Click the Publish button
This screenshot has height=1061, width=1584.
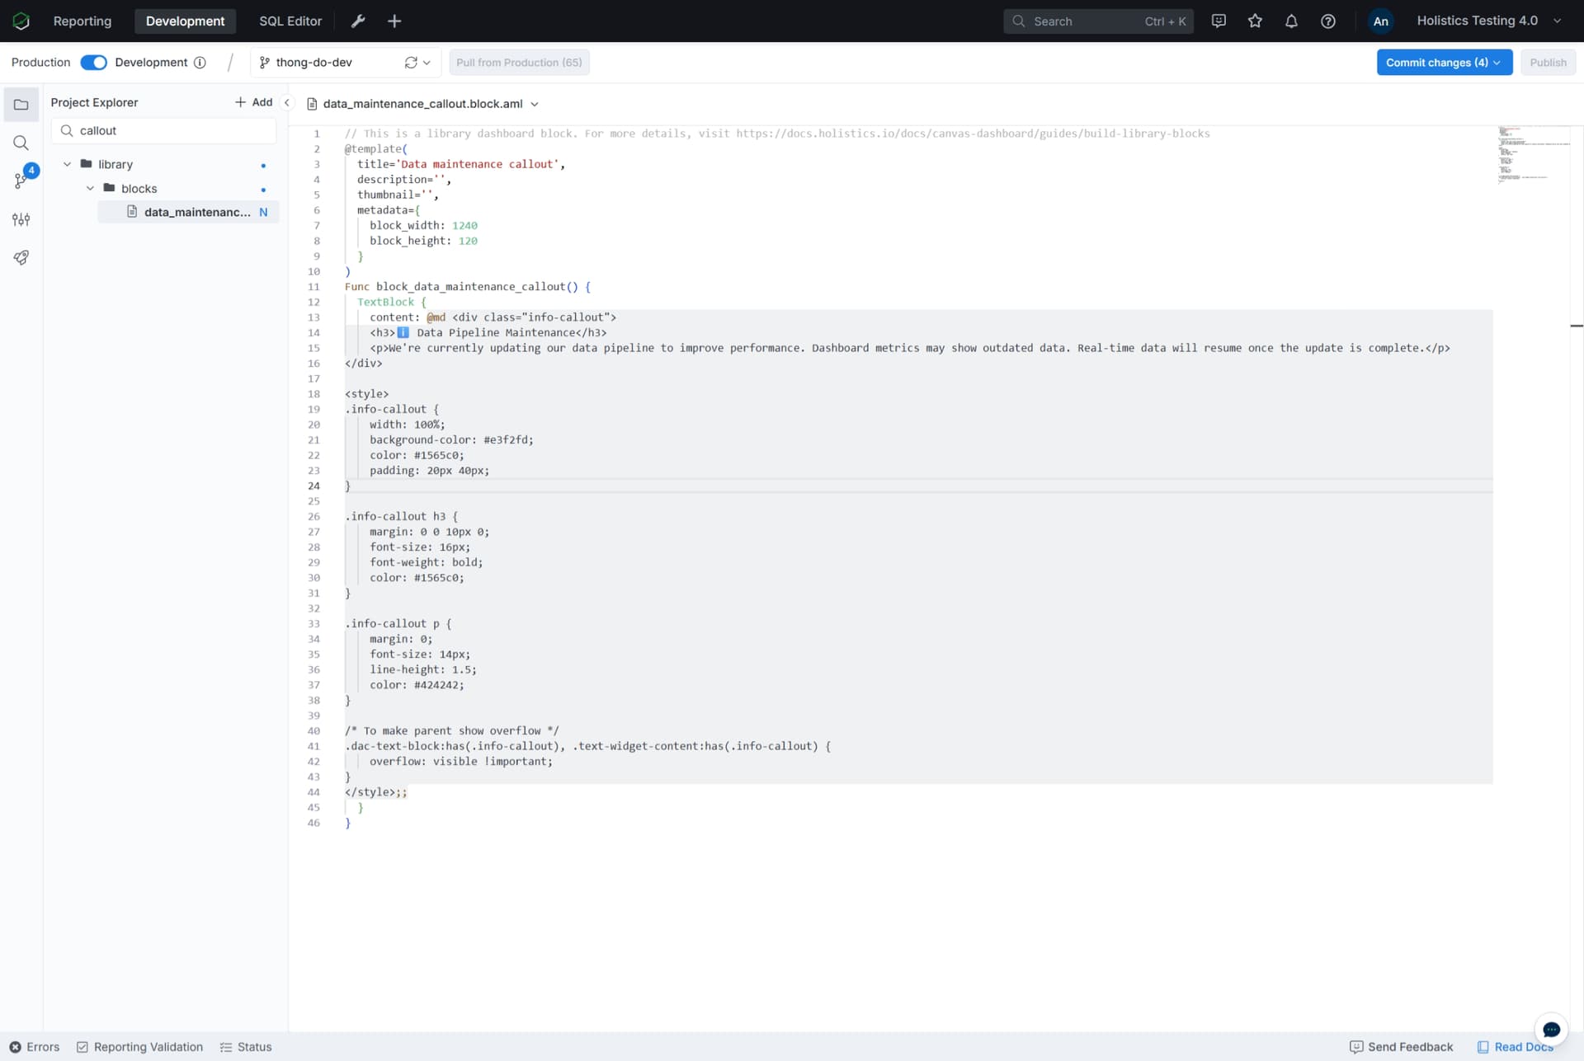tap(1548, 63)
